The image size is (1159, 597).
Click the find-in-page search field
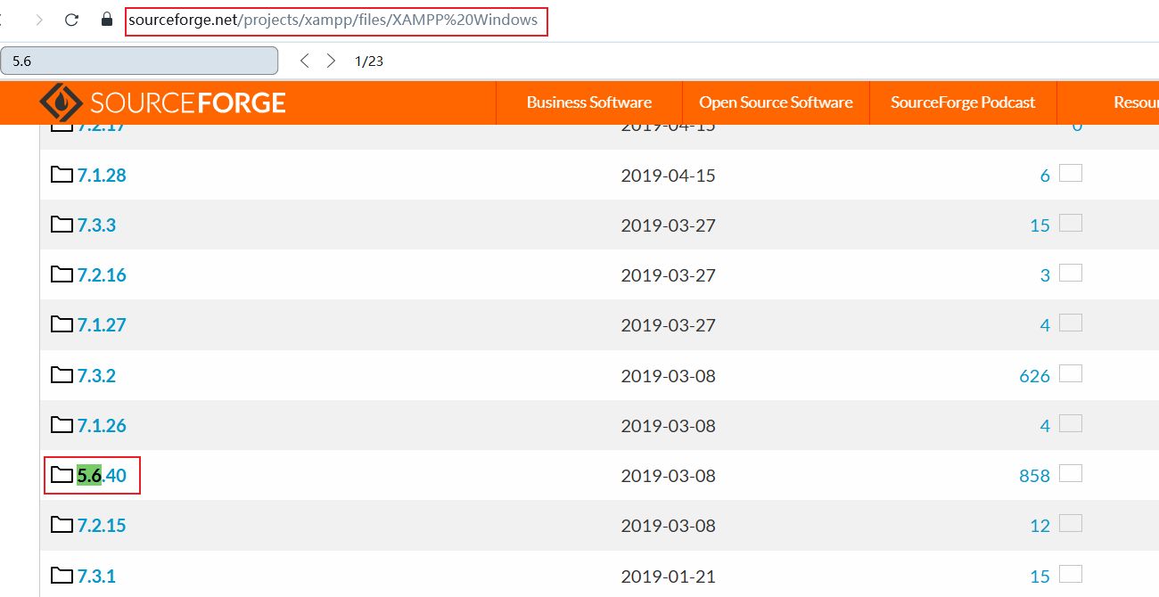coord(139,61)
